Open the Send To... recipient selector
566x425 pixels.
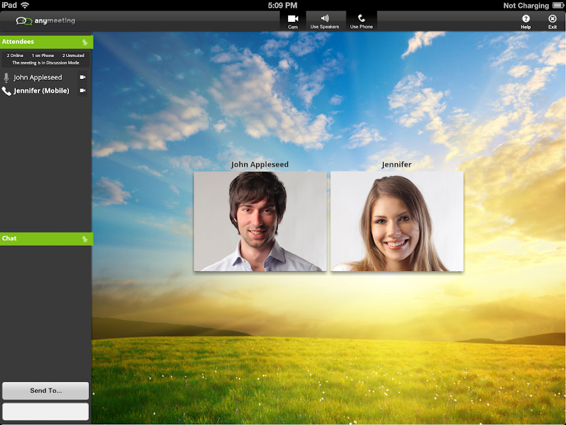pos(46,390)
